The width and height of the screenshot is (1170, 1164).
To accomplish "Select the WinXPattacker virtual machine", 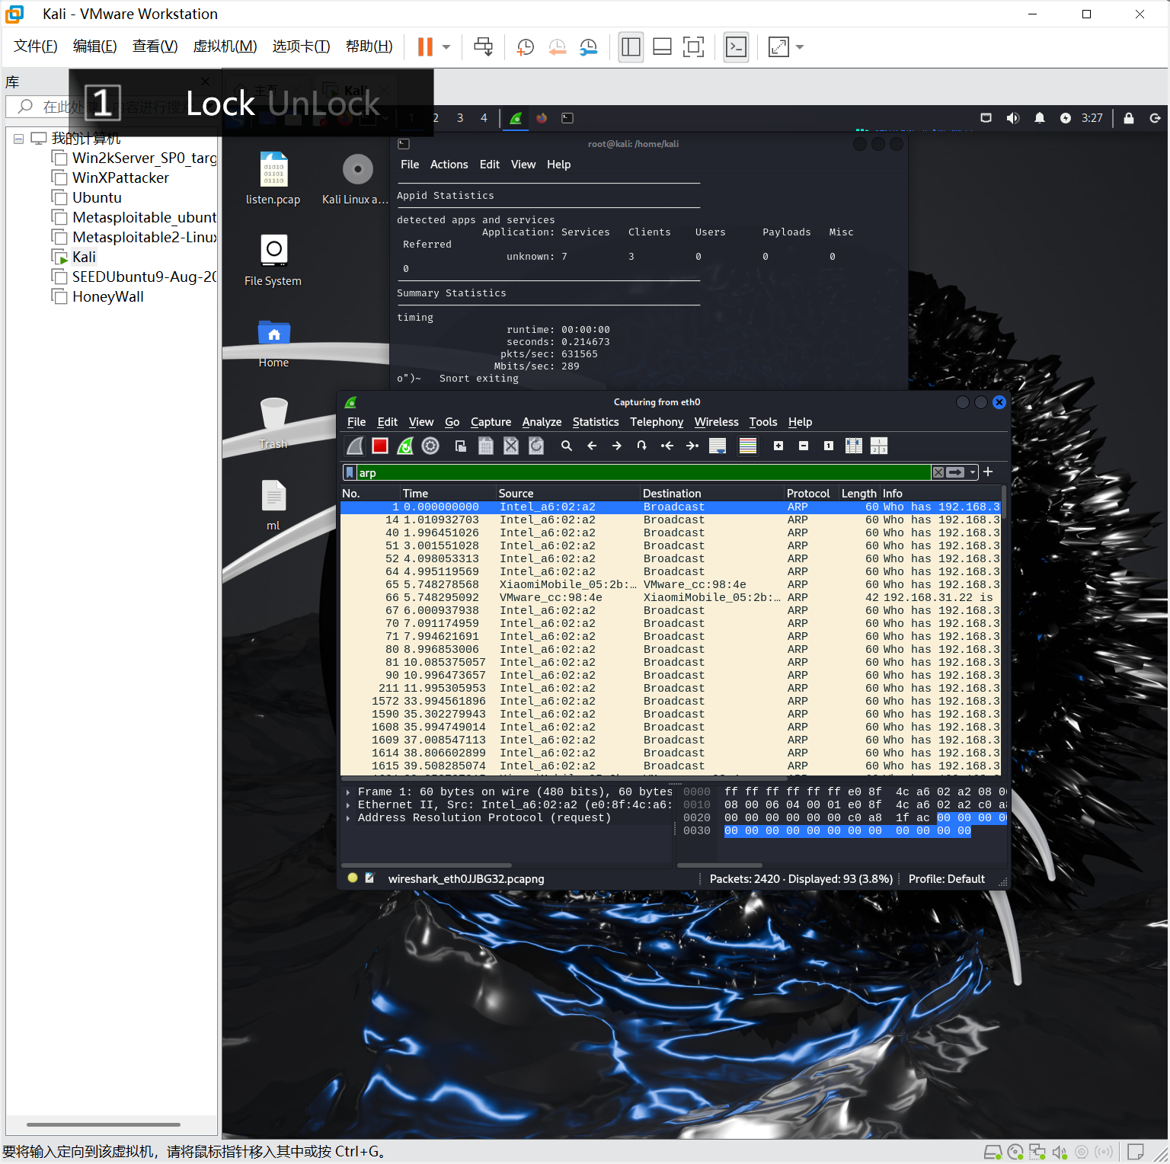I will [120, 178].
